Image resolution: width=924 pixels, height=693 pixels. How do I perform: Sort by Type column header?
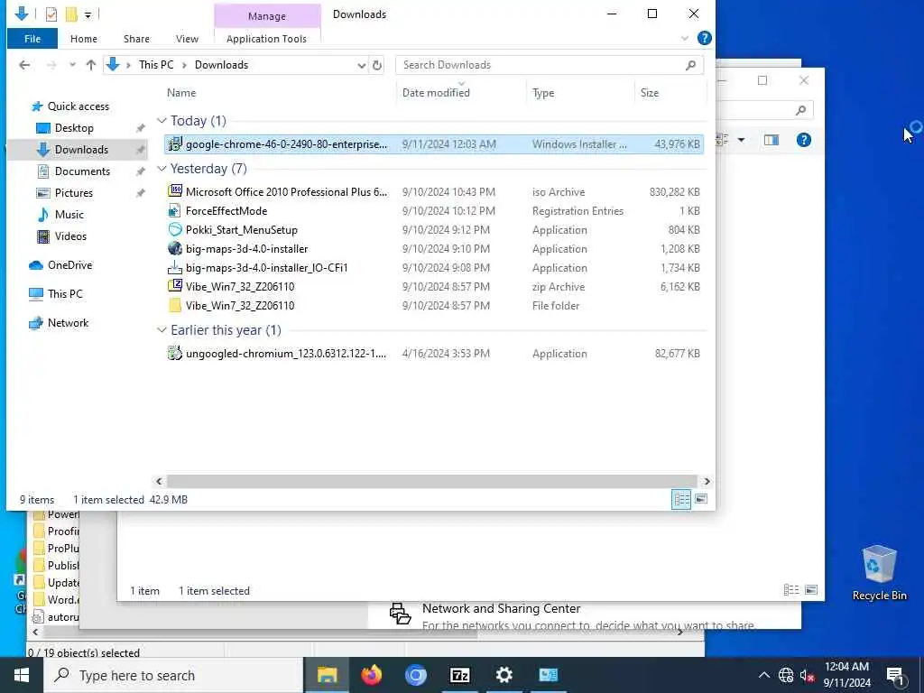542,93
